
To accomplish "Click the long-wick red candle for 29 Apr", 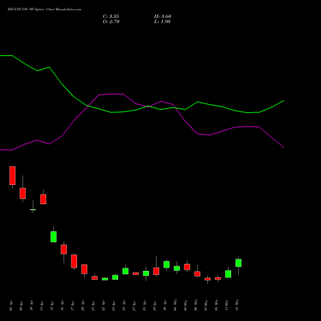I will point(156,271).
